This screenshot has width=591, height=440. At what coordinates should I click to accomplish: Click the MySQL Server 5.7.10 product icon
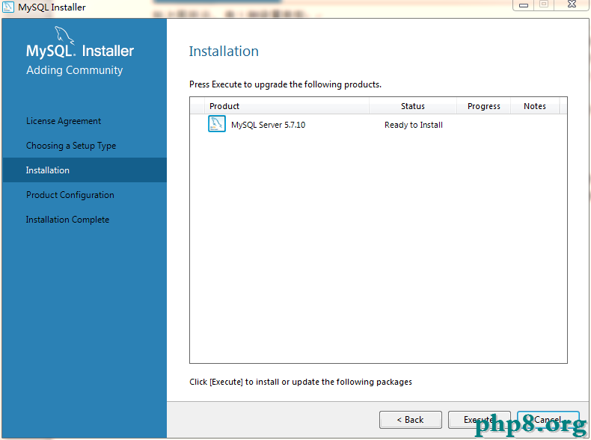[x=217, y=124]
